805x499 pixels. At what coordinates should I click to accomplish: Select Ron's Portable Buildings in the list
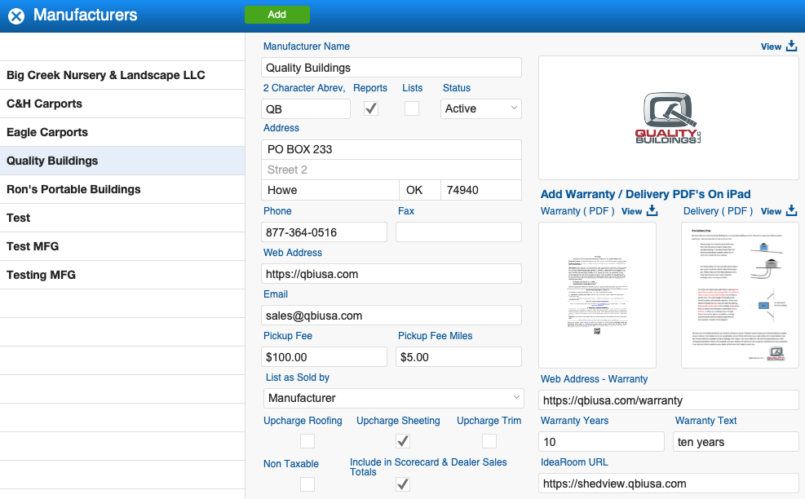[122, 189]
